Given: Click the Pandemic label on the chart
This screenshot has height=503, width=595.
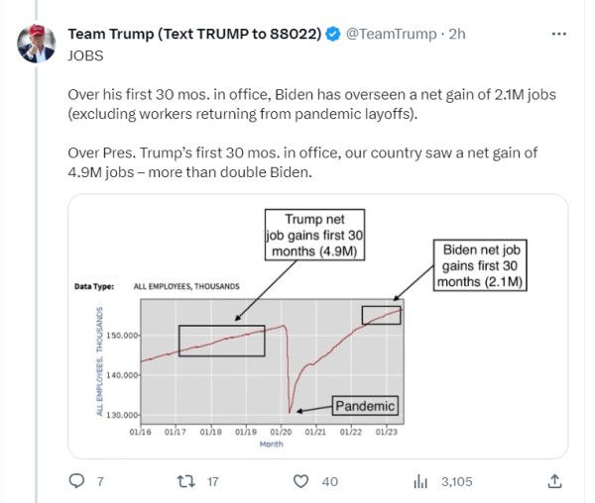Looking at the screenshot, I should (x=364, y=406).
